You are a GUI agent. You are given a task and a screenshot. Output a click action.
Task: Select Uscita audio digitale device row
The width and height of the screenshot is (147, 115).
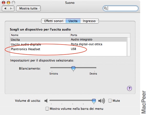(68, 44)
